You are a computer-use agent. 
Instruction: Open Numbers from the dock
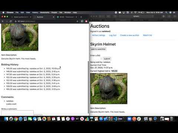(87, 119)
